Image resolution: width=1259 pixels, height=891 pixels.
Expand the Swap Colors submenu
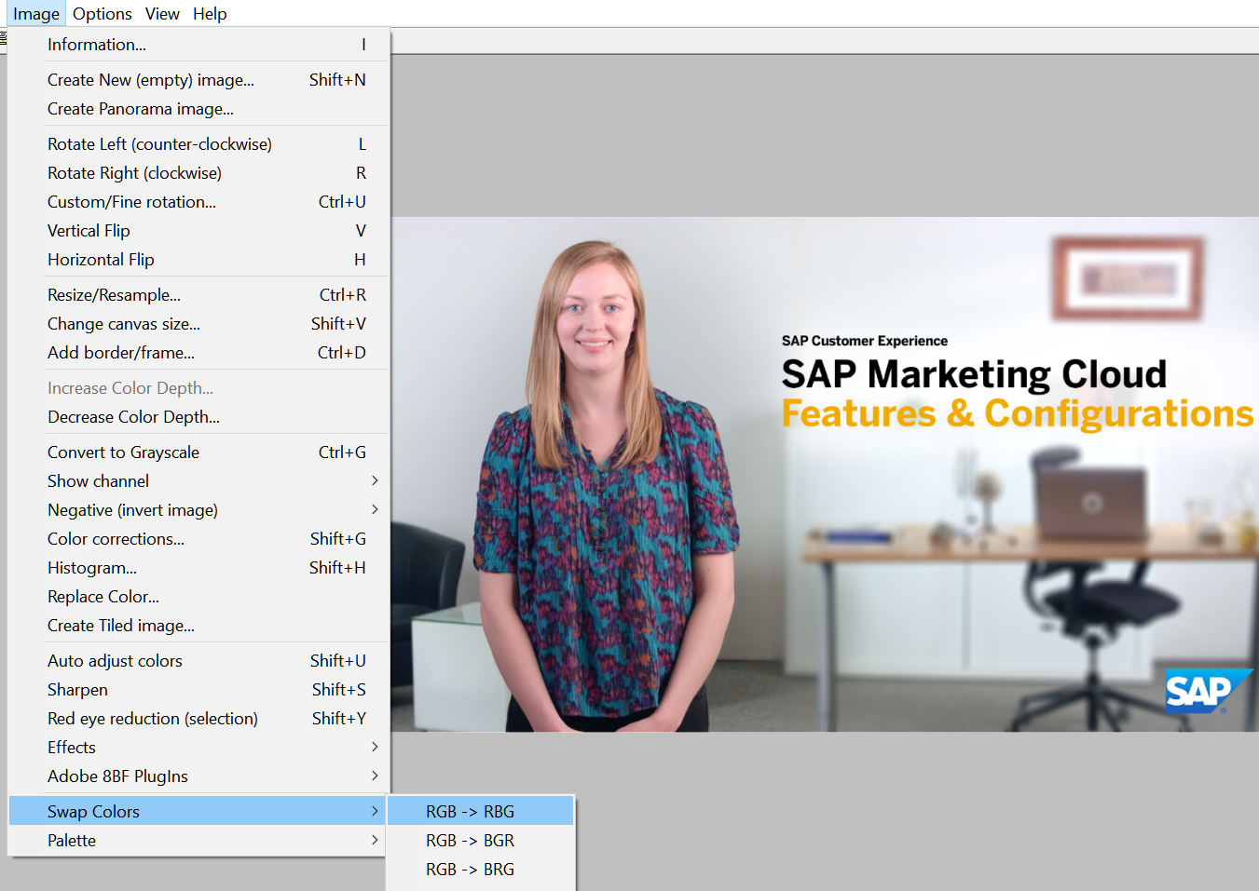[198, 812]
